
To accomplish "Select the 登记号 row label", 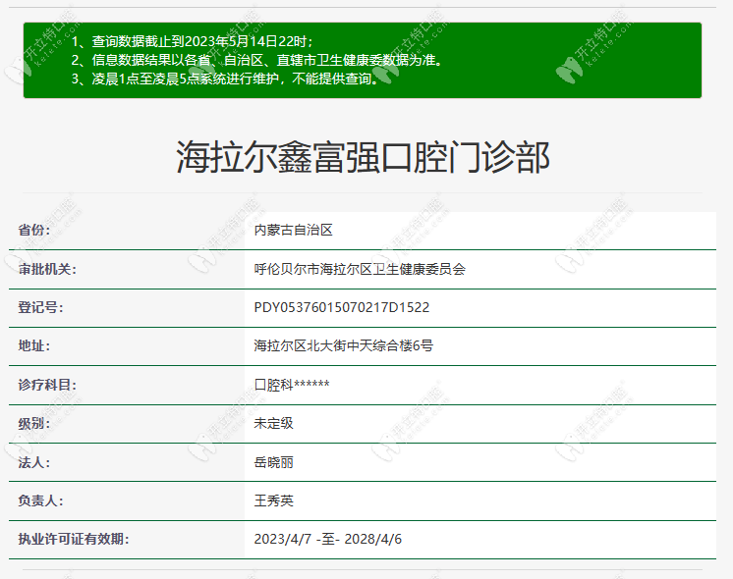I will click(x=40, y=307).
